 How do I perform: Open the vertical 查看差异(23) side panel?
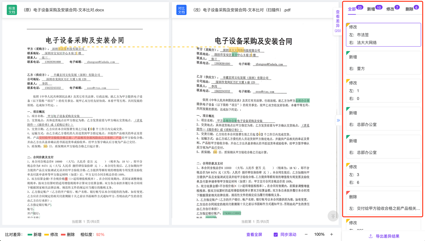point(337,22)
